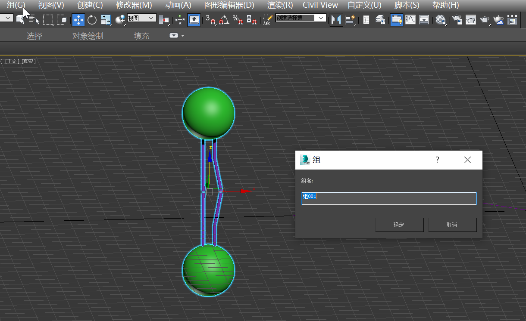The height and width of the screenshot is (321, 526).
Task: Click the Align tool icon
Action: [351, 19]
